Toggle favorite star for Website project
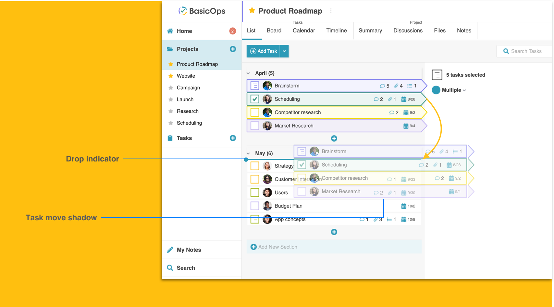The image size is (554, 307). coord(171,76)
